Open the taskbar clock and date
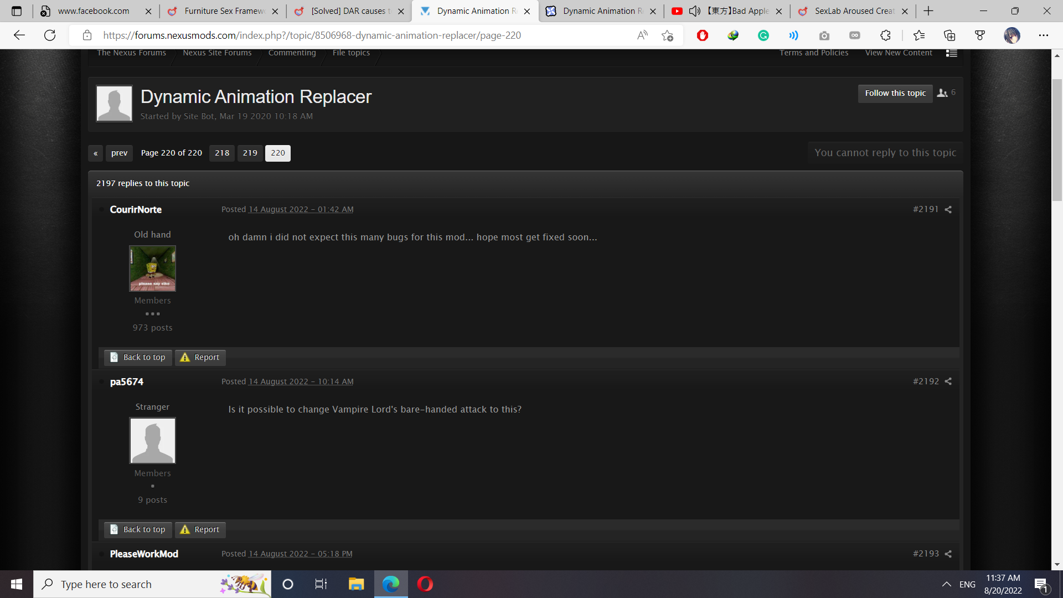This screenshot has width=1063, height=598. pyautogui.click(x=1003, y=584)
